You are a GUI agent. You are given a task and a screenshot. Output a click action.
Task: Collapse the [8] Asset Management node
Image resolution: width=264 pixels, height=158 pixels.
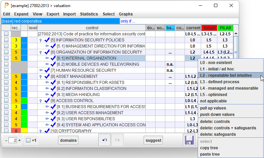[41, 76]
